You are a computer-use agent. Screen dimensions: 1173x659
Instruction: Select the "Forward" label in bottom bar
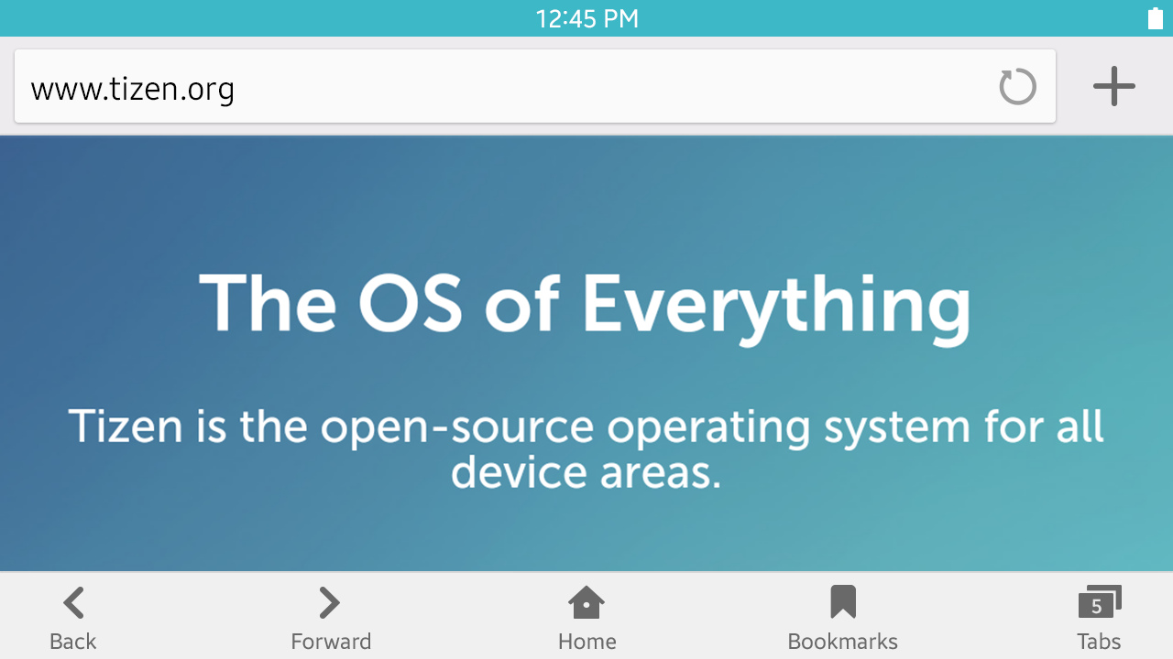(331, 642)
